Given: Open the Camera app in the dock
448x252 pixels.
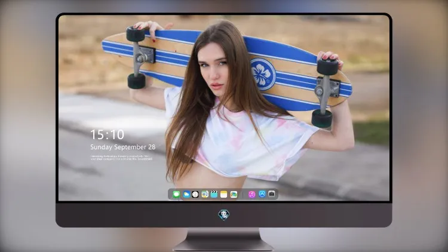Looking at the screenshot, I should click(272, 194).
